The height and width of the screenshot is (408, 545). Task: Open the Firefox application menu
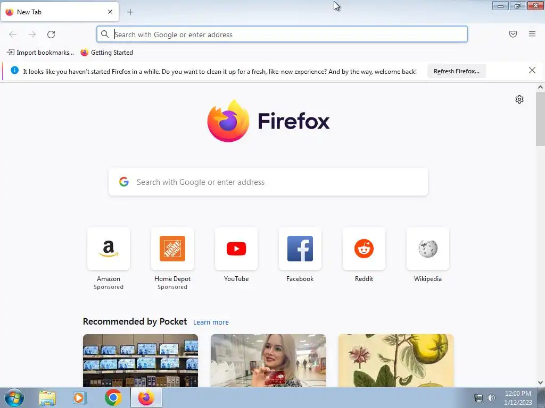(532, 34)
